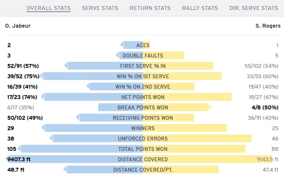
Task: Click the blue arrow on Distance Covered/Pt. bar
Action: 65,169
